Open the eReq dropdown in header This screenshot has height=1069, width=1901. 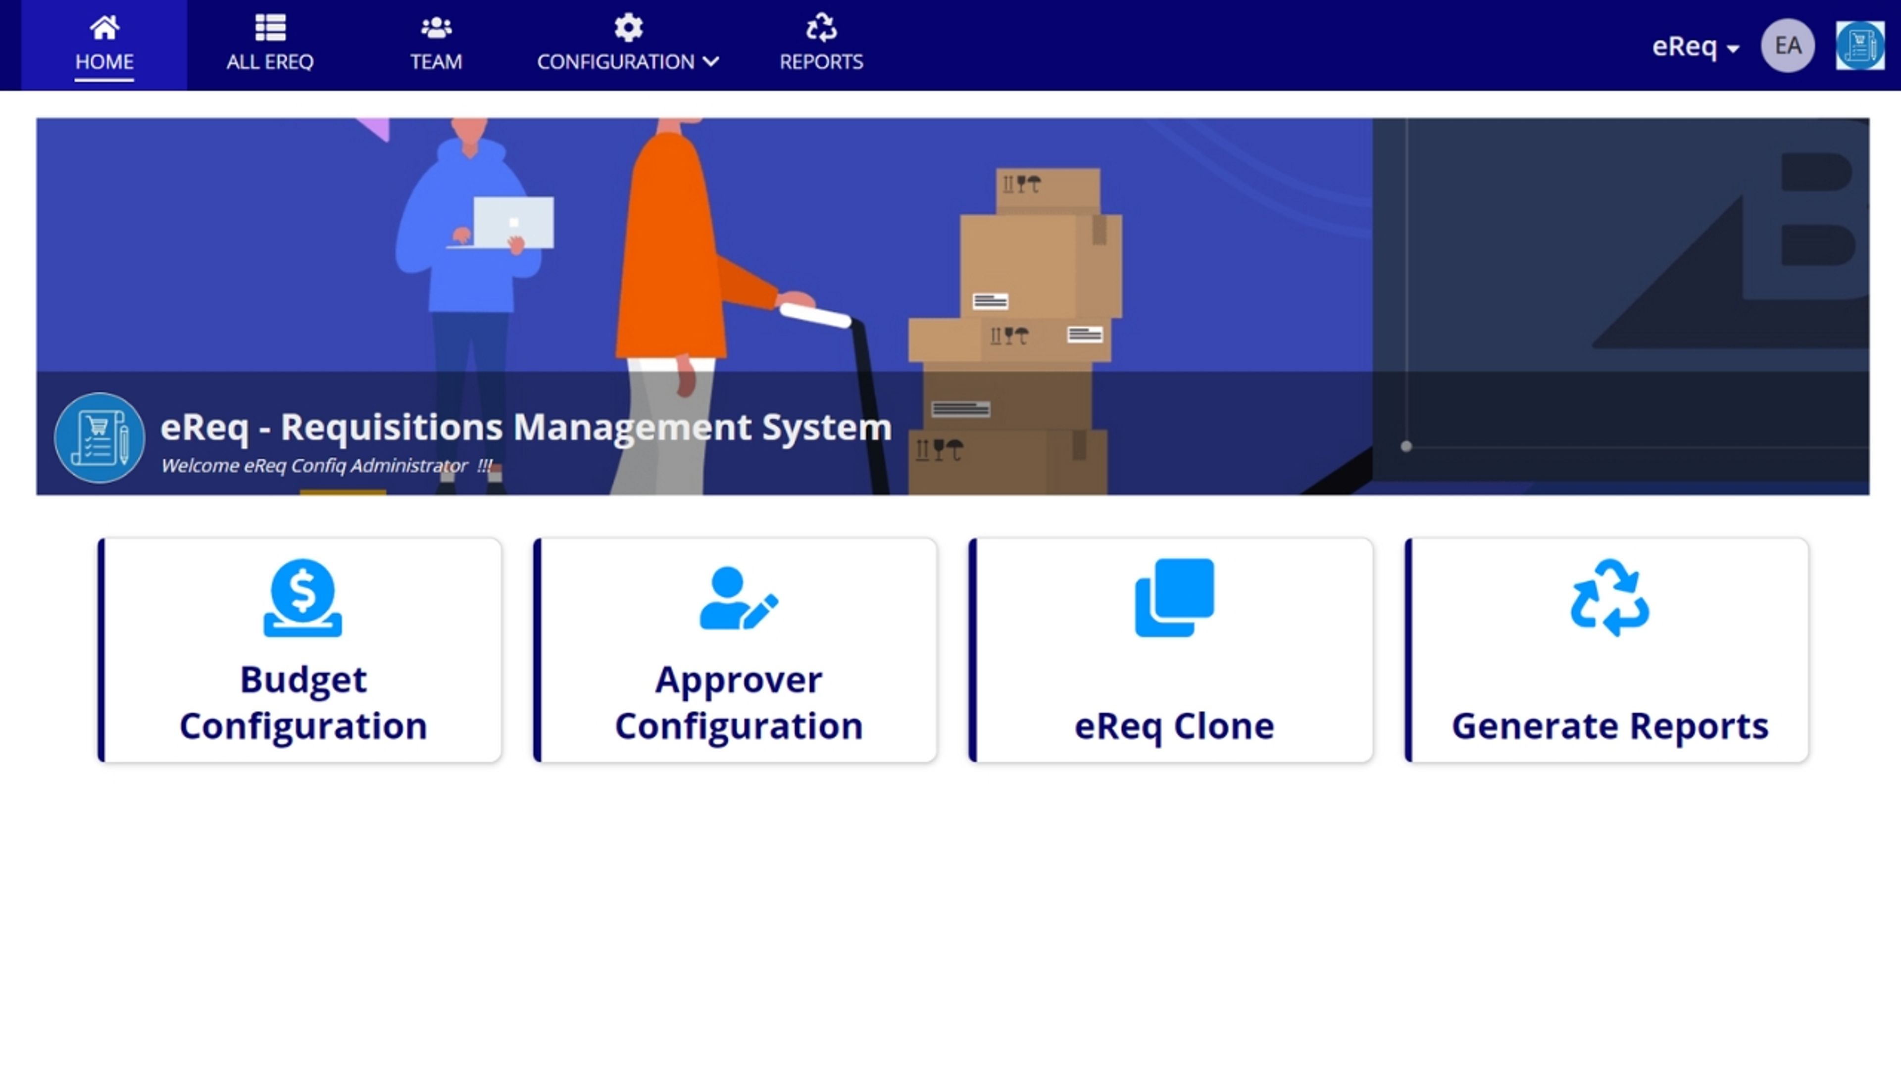(1695, 47)
